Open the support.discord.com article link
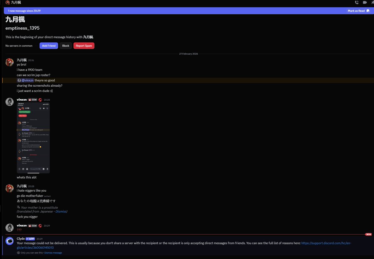The image size is (374, 259). 184,245
